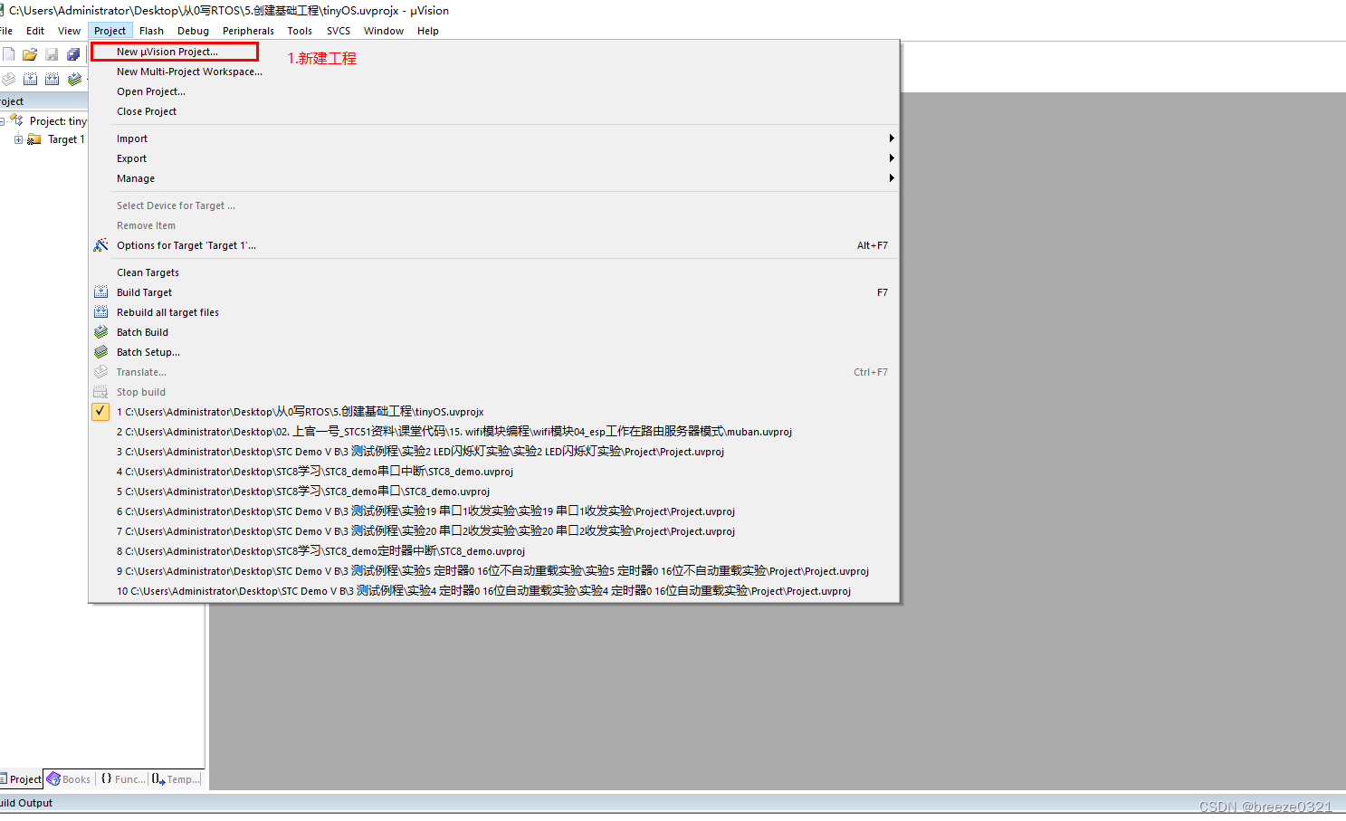Click the Batch Build menu icon
The height and width of the screenshot is (821, 1346).
[100, 332]
